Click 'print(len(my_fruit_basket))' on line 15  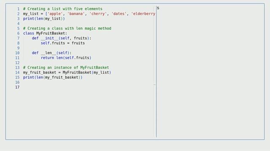click(53, 77)
